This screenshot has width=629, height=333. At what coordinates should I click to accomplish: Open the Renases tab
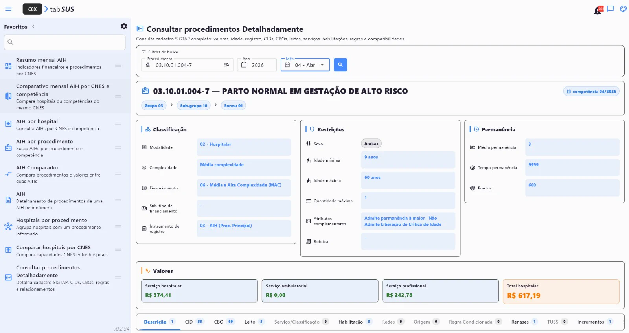(524, 322)
